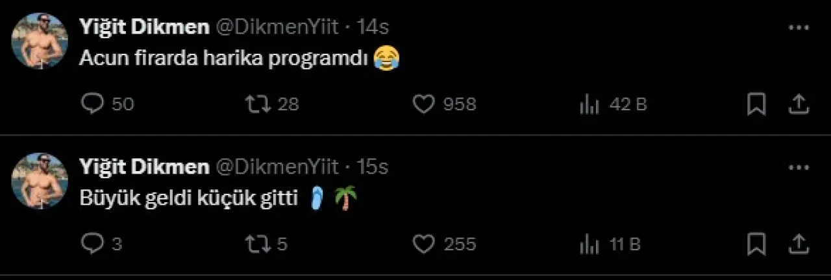Image resolution: width=831 pixels, height=280 pixels.
Task: Open profile avatar on the second tweet
Action: pos(40,181)
